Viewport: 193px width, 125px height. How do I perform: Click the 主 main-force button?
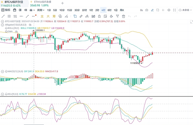pos(42,16)
